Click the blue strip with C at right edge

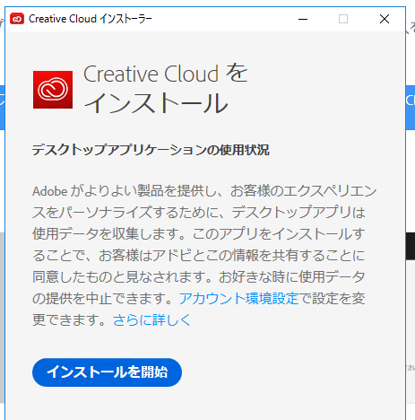click(x=411, y=108)
